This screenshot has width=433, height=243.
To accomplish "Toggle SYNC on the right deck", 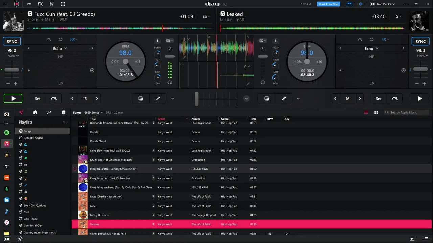I will coord(420,42).
